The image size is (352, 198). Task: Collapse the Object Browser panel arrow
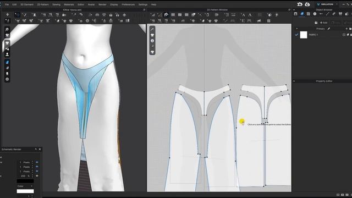[294, 10]
